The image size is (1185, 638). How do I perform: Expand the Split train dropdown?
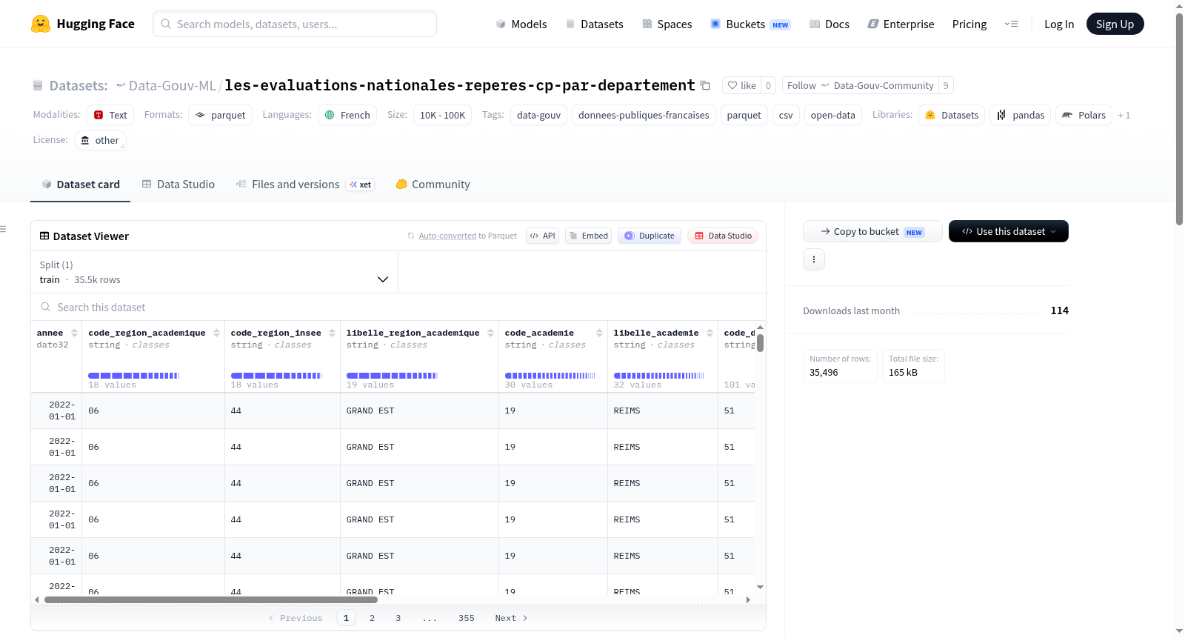click(x=214, y=272)
